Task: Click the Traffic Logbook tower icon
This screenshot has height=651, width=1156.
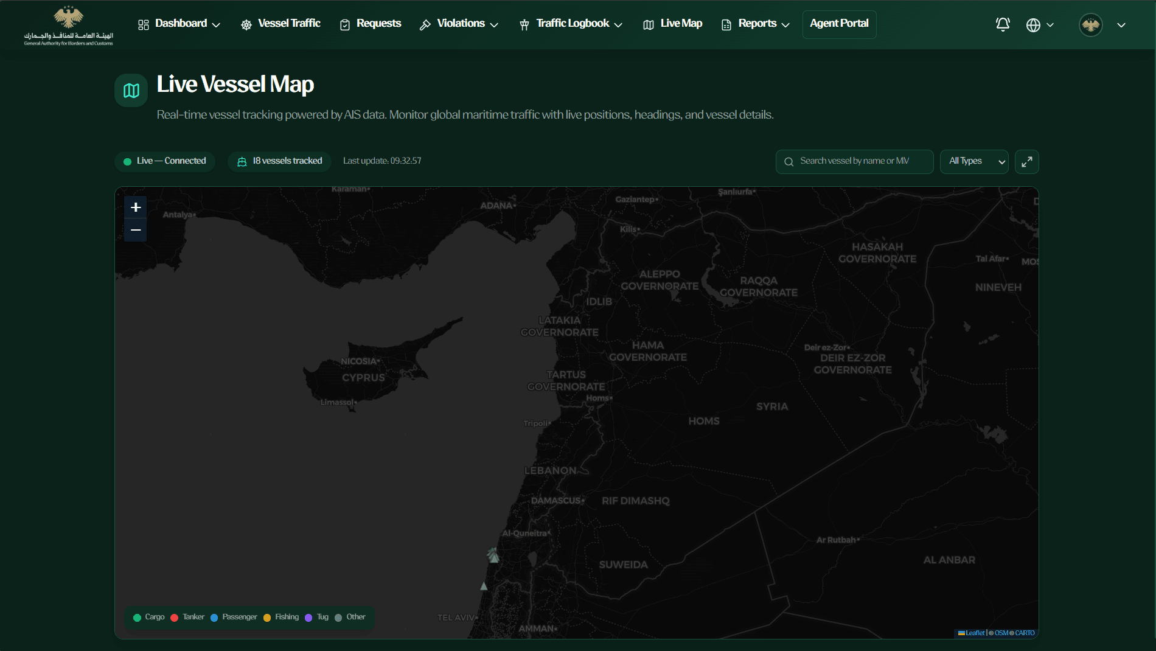Action: pos(524,25)
